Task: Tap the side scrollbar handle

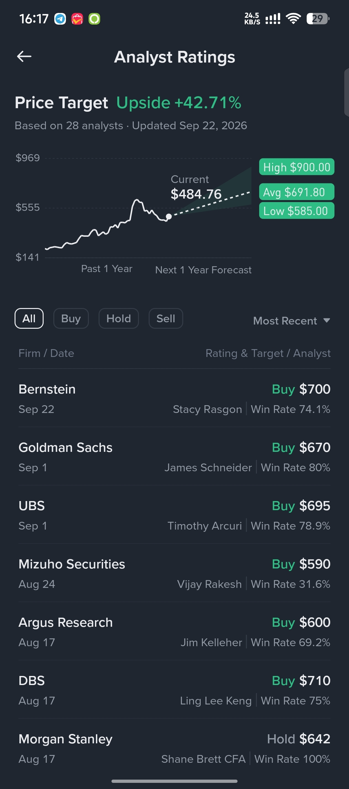Action: (346, 92)
